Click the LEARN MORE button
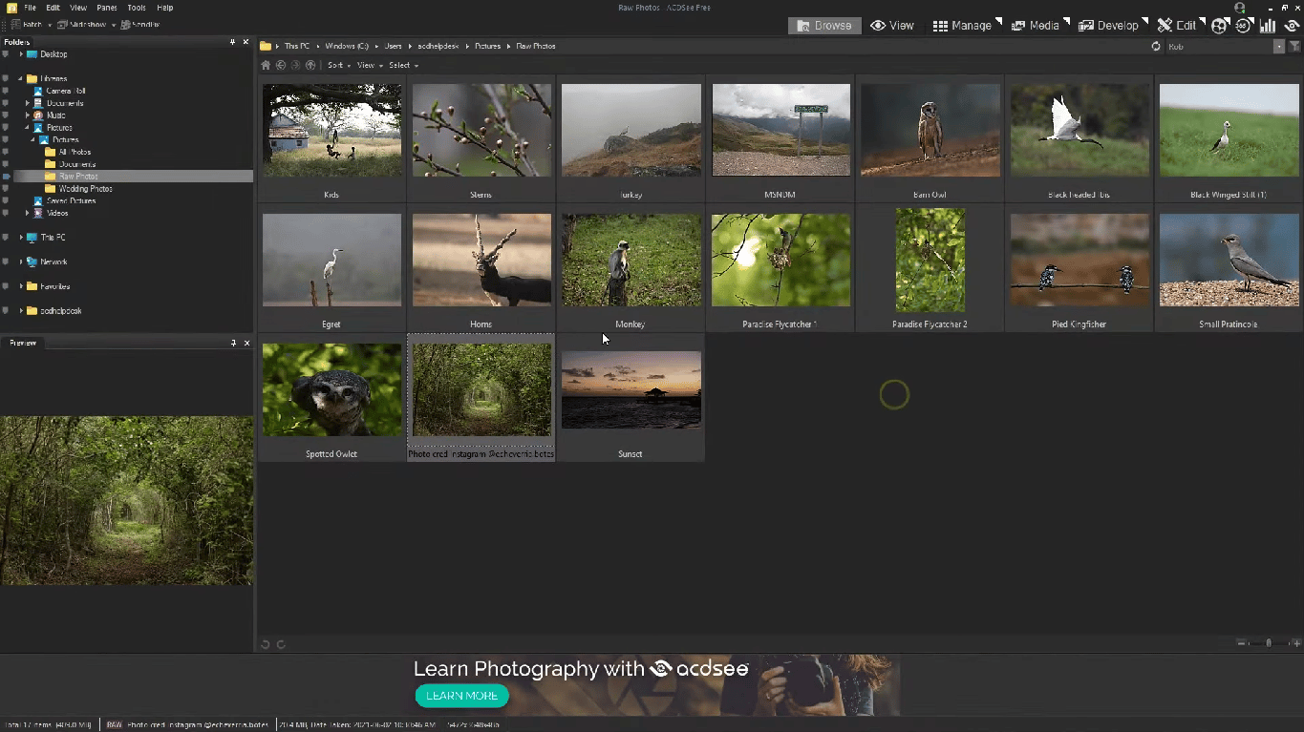1304x732 pixels. click(462, 696)
